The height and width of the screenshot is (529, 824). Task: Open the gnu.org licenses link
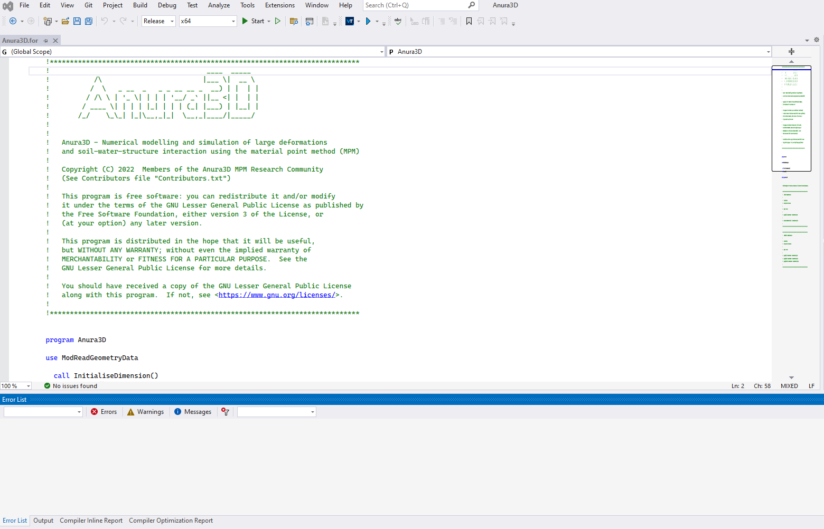coord(277,295)
